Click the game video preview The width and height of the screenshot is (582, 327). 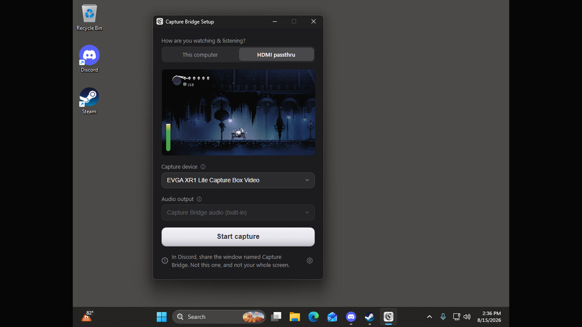click(238, 112)
